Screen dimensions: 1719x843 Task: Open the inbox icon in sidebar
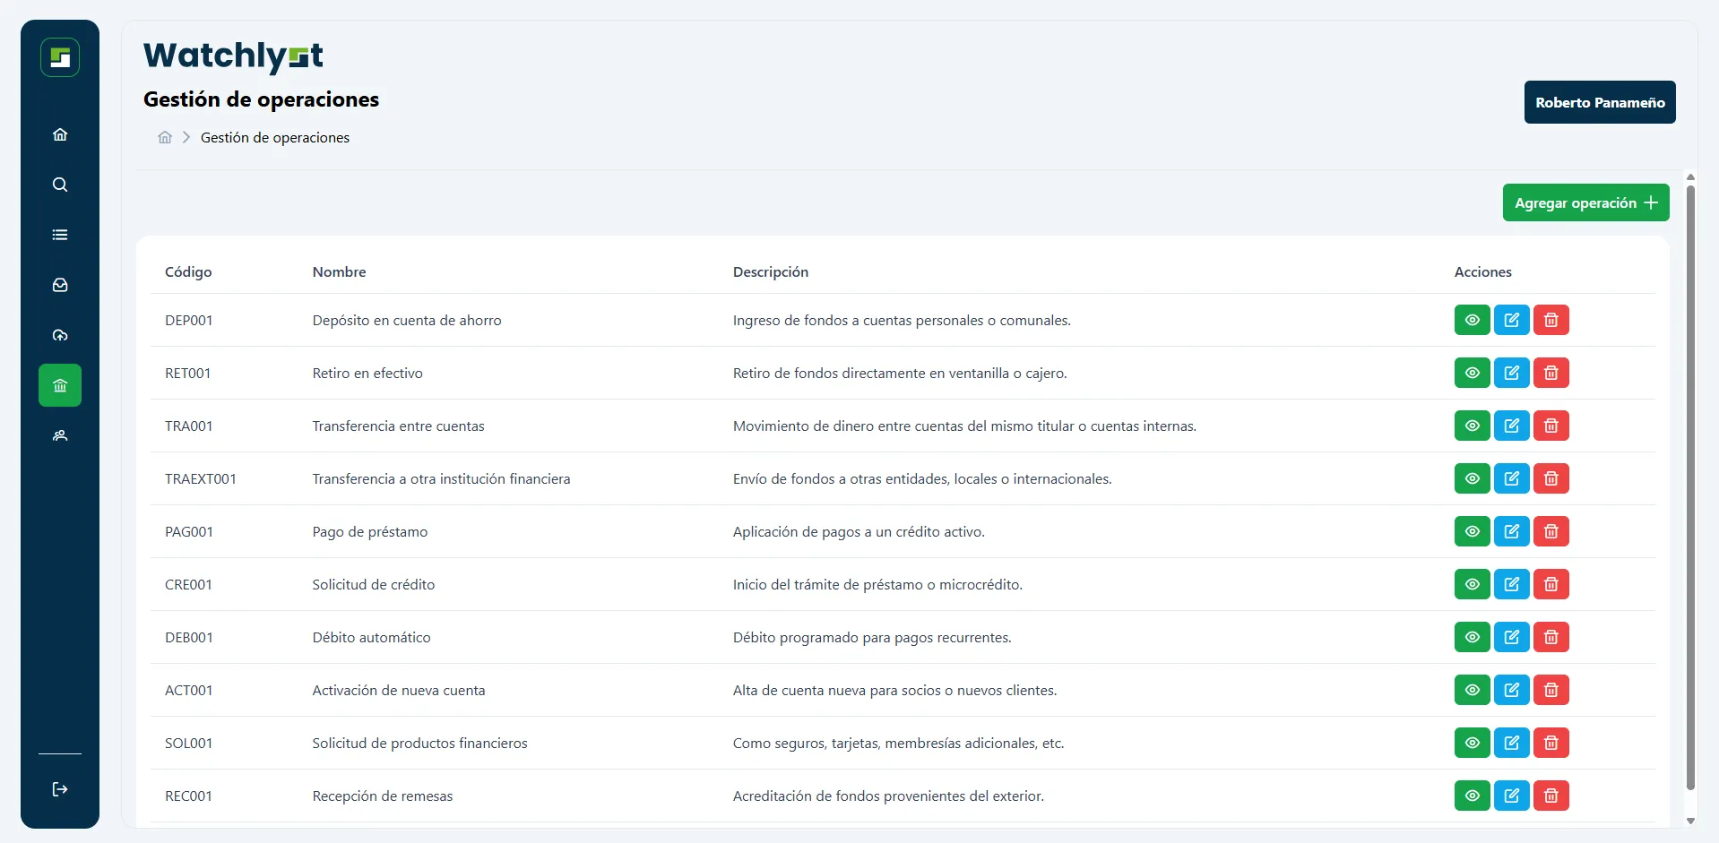(60, 285)
